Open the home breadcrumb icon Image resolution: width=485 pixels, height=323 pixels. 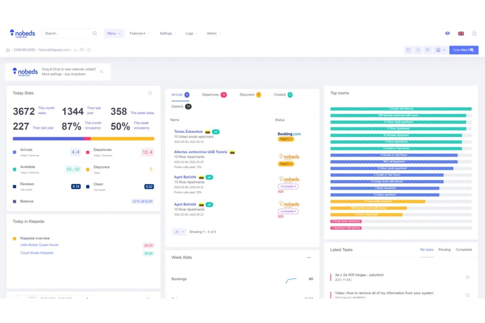(8, 50)
